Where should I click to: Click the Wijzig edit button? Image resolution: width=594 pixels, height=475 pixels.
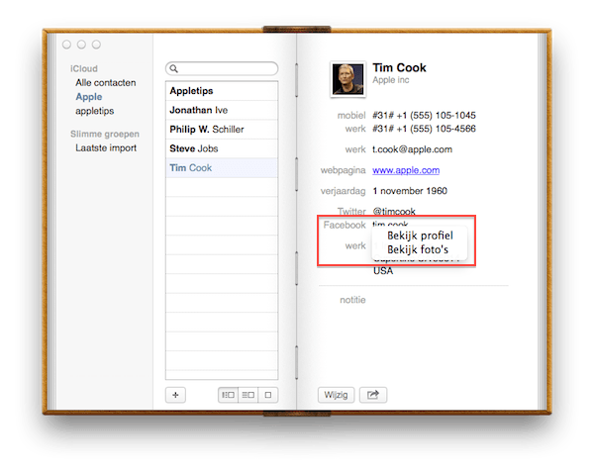click(x=336, y=395)
